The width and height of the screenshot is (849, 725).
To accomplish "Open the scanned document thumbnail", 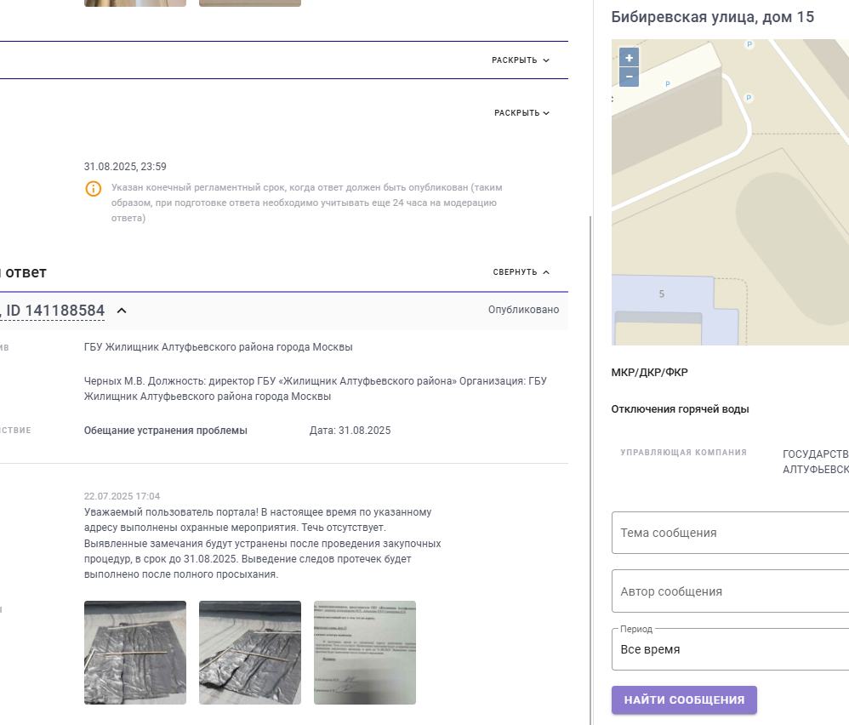I will pyautogui.click(x=364, y=653).
